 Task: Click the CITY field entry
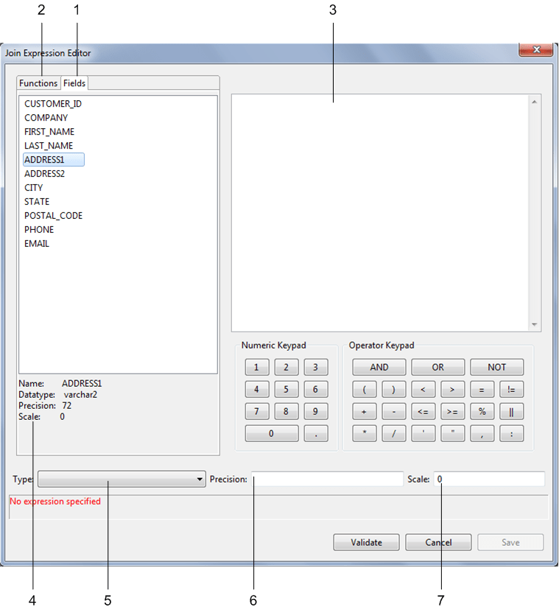33,188
